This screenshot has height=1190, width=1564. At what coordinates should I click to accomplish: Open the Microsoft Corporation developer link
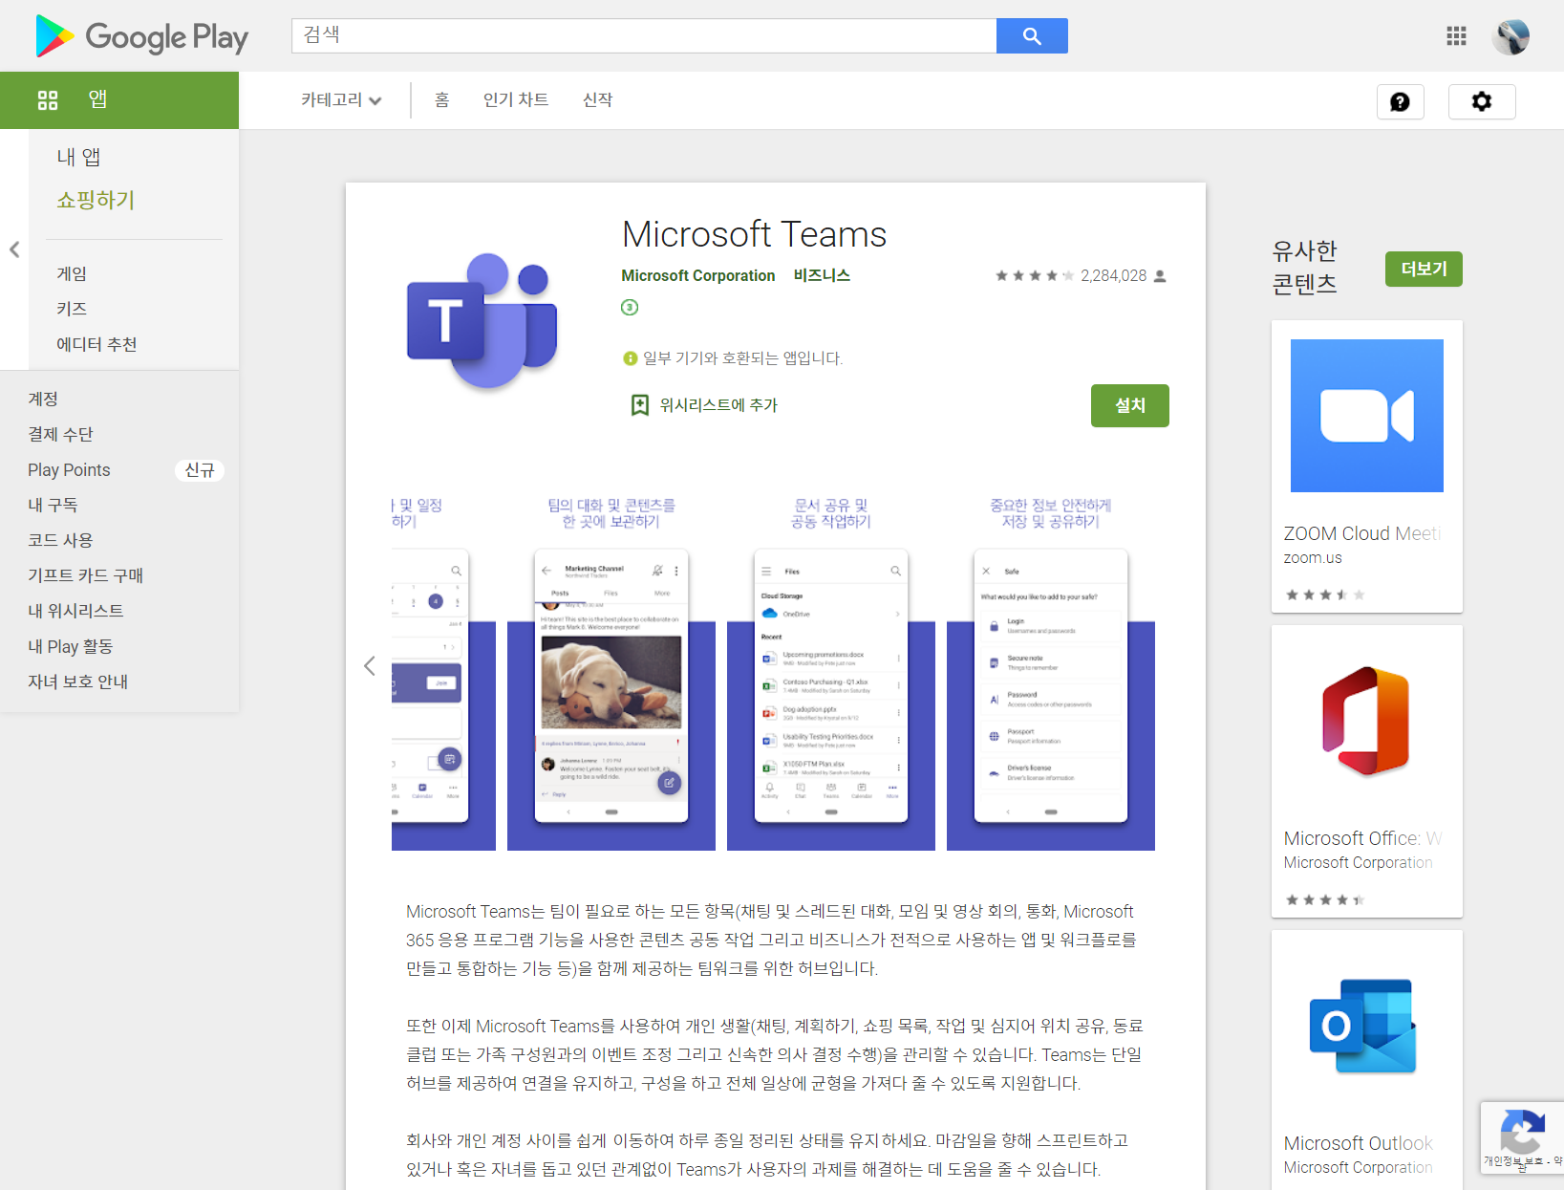pos(698,275)
